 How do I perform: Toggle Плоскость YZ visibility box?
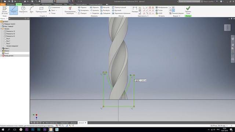(x=5, y=31)
